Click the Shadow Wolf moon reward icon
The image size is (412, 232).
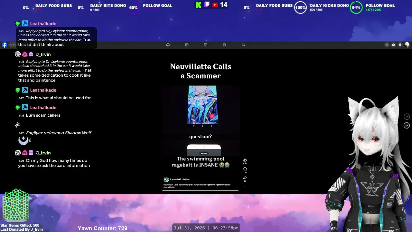pyautogui.click(x=23, y=140)
